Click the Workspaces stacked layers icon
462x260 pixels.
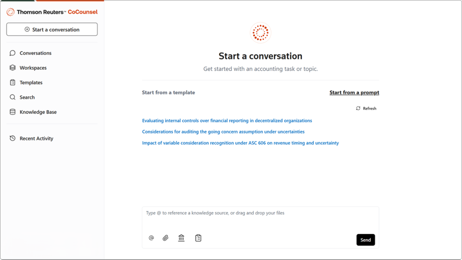click(x=13, y=68)
